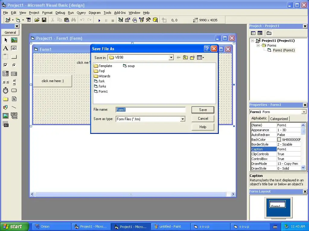Open the Menu Editor from toolbar

click(29, 20)
